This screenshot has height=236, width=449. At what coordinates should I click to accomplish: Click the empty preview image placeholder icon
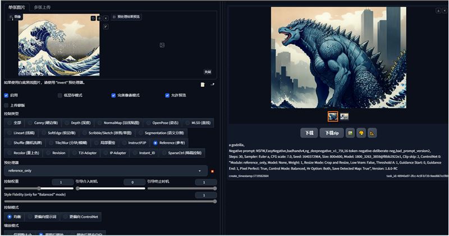(162, 45)
